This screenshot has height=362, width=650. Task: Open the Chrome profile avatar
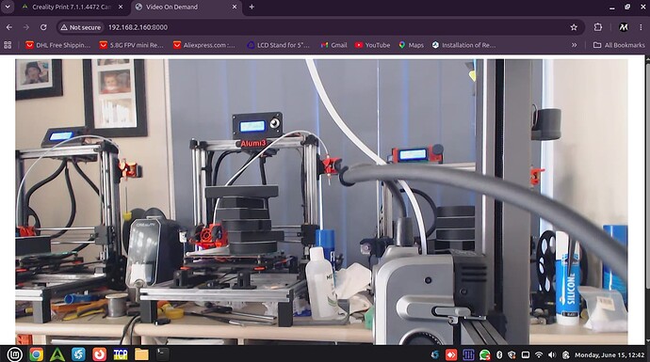tap(623, 27)
